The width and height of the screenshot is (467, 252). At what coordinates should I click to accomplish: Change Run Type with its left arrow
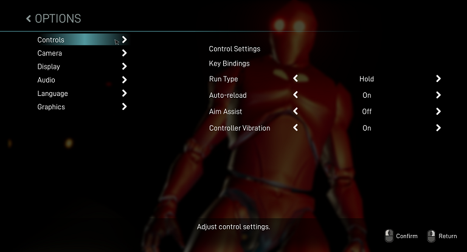point(296,78)
